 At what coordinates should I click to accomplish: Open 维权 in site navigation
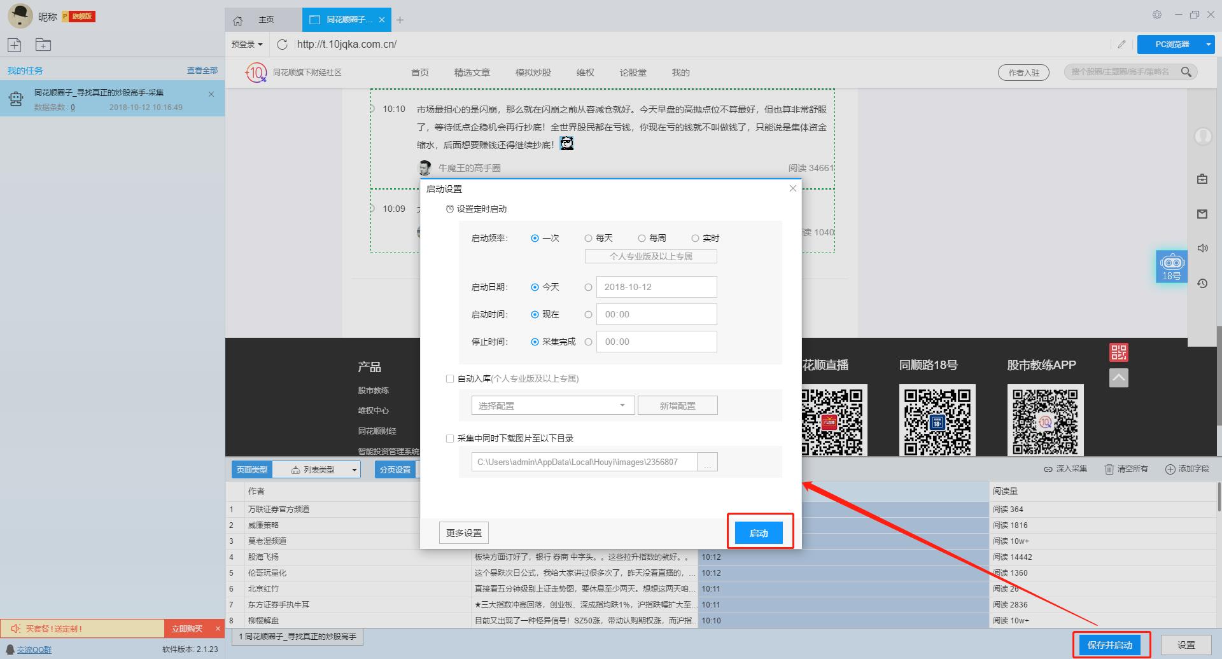(x=586, y=73)
